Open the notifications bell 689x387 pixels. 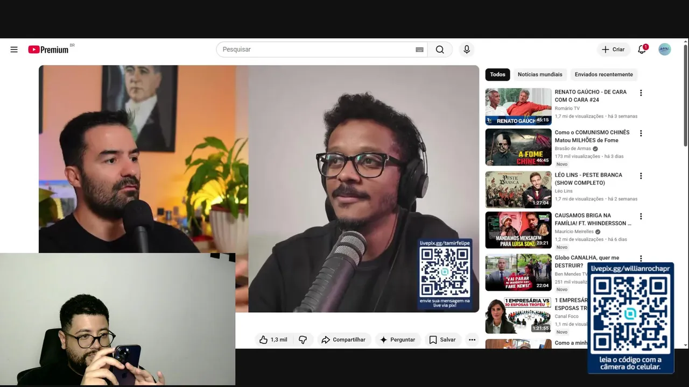tap(642, 49)
